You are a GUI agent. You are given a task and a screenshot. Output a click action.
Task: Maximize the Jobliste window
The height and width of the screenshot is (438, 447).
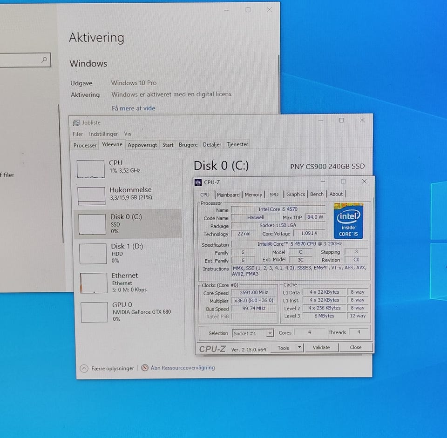(341, 120)
